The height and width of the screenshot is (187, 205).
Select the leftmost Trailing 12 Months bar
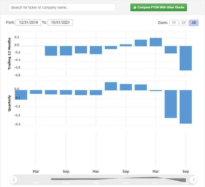pos(51,51)
